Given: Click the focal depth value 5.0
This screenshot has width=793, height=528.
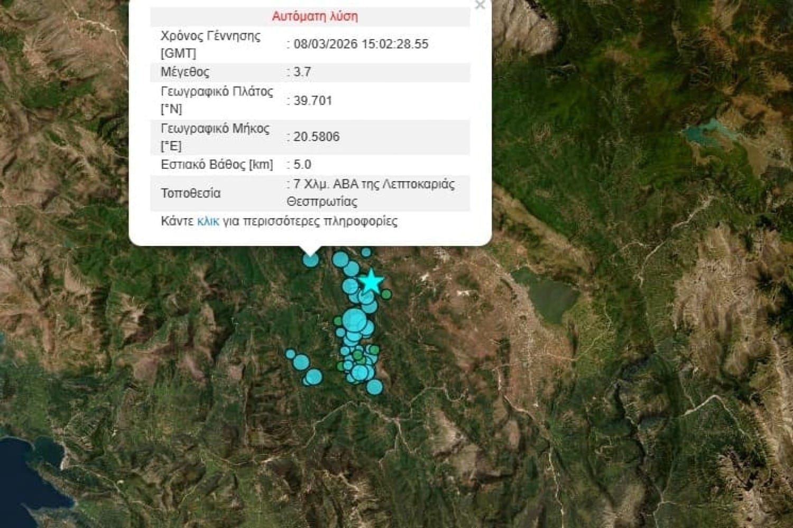Looking at the screenshot, I should pos(302,164).
